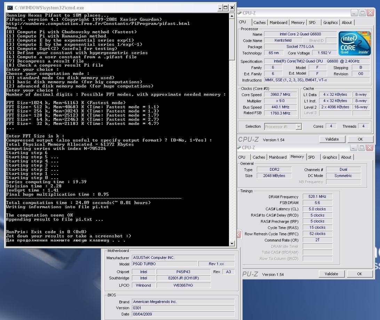The image size is (380, 320).
Task: Maximize the cmd.exe window
Action: click(x=225, y=8)
